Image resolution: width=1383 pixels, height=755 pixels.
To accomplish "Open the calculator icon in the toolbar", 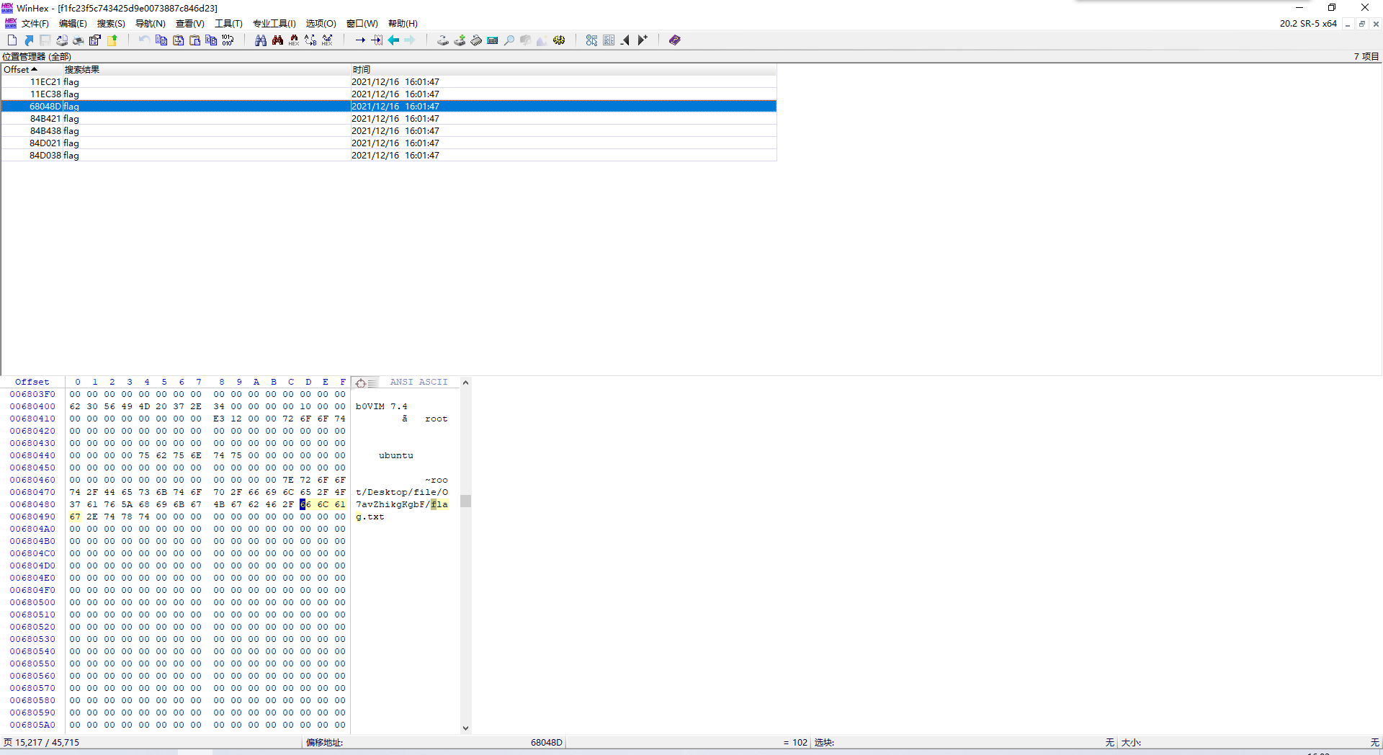I will point(493,40).
